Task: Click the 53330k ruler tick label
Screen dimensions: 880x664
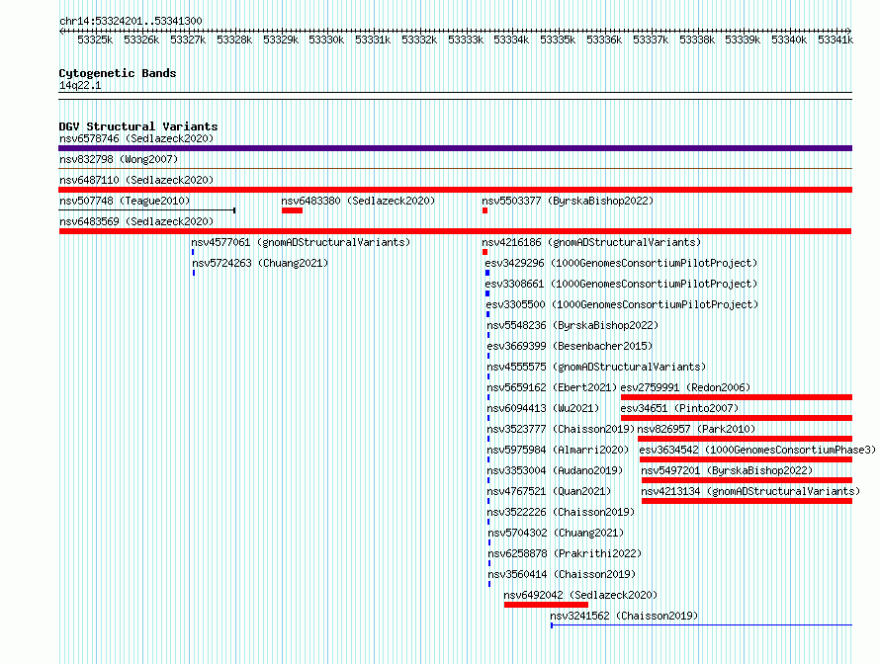Action: [326, 40]
